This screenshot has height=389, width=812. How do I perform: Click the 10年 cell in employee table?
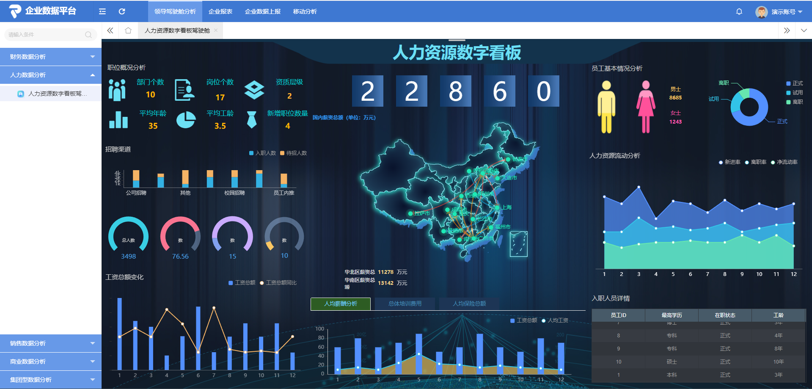pyautogui.click(x=779, y=362)
